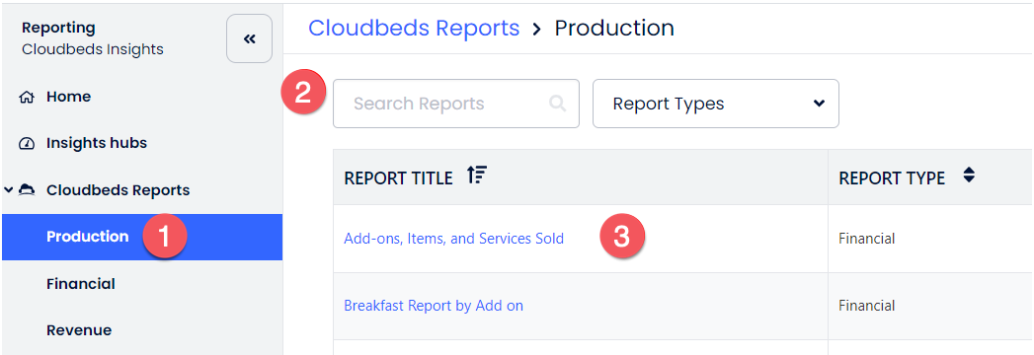
Task: Click the Insights hubs gauge icon
Action: (27, 144)
